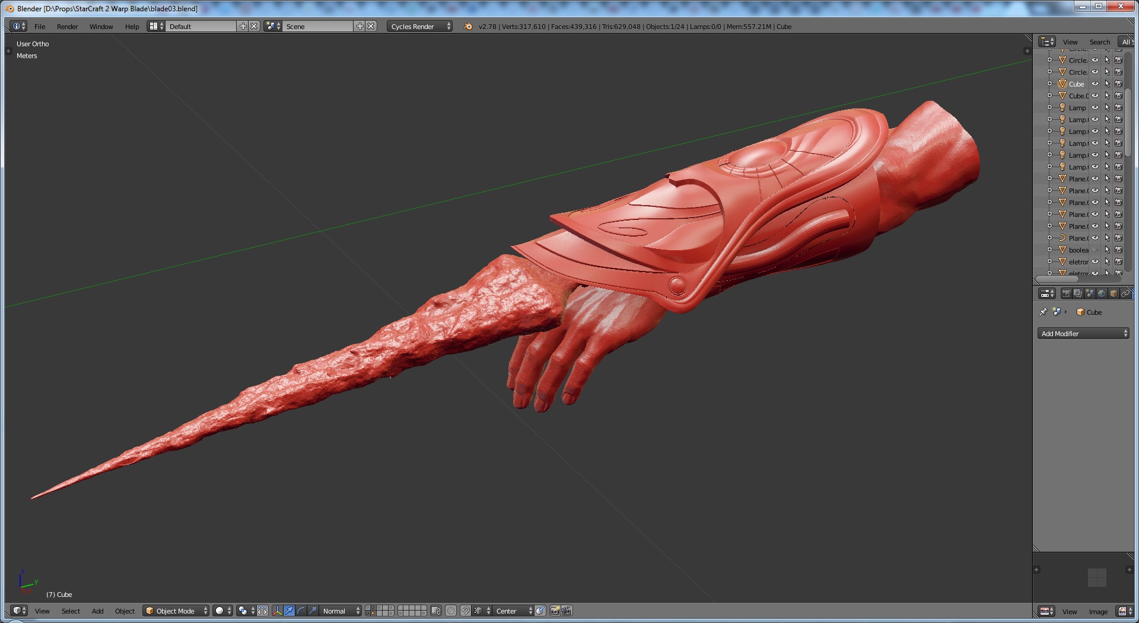1139x623 pixels.
Task: Open 3D View editor type selector
Action: tap(20, 611)
